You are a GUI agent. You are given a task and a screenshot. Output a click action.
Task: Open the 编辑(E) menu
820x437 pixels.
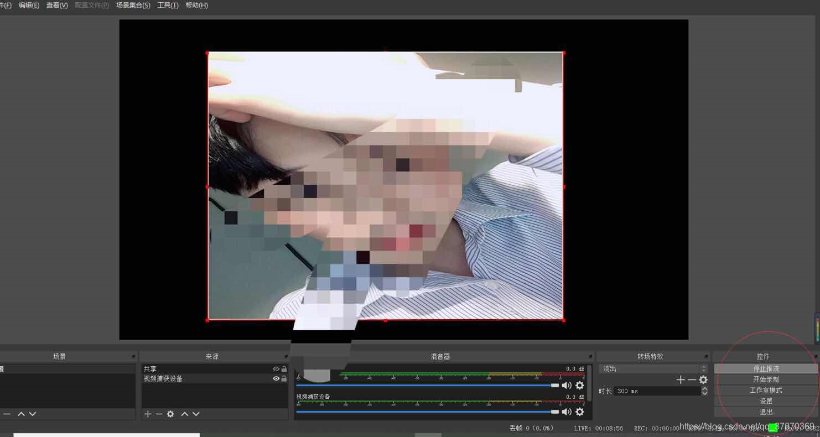(29, 5)
